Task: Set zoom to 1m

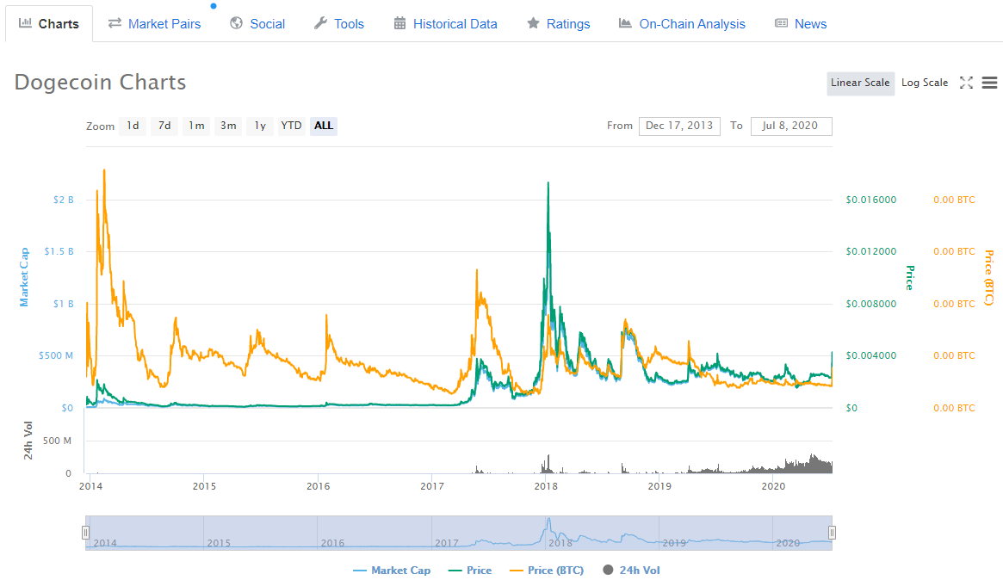Action: pos(196,126)
